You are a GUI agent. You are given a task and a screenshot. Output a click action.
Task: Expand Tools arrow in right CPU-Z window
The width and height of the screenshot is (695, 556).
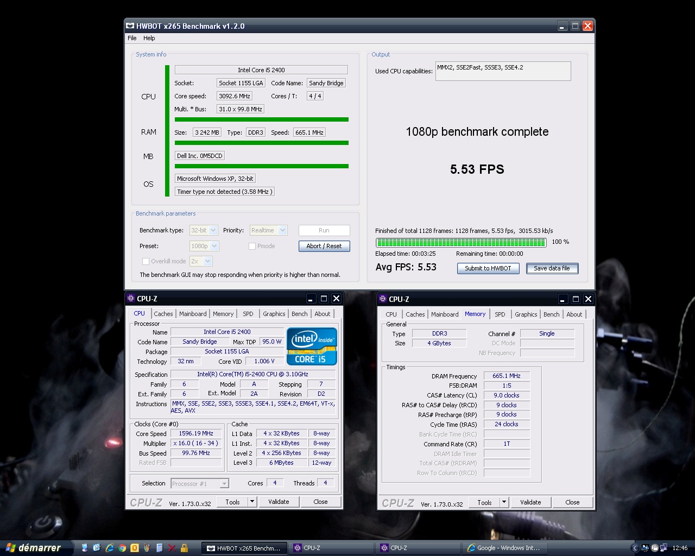[x=504, y=502]
